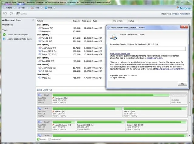Select the Disk 1 (MBR) group row

[43, 25]
